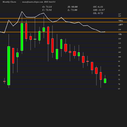127x127 pixels.
Task: Click the orange 116 level label
Action: click(x=121, y=21)
